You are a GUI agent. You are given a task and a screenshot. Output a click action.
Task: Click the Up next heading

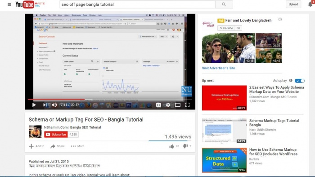click(208, 81)
